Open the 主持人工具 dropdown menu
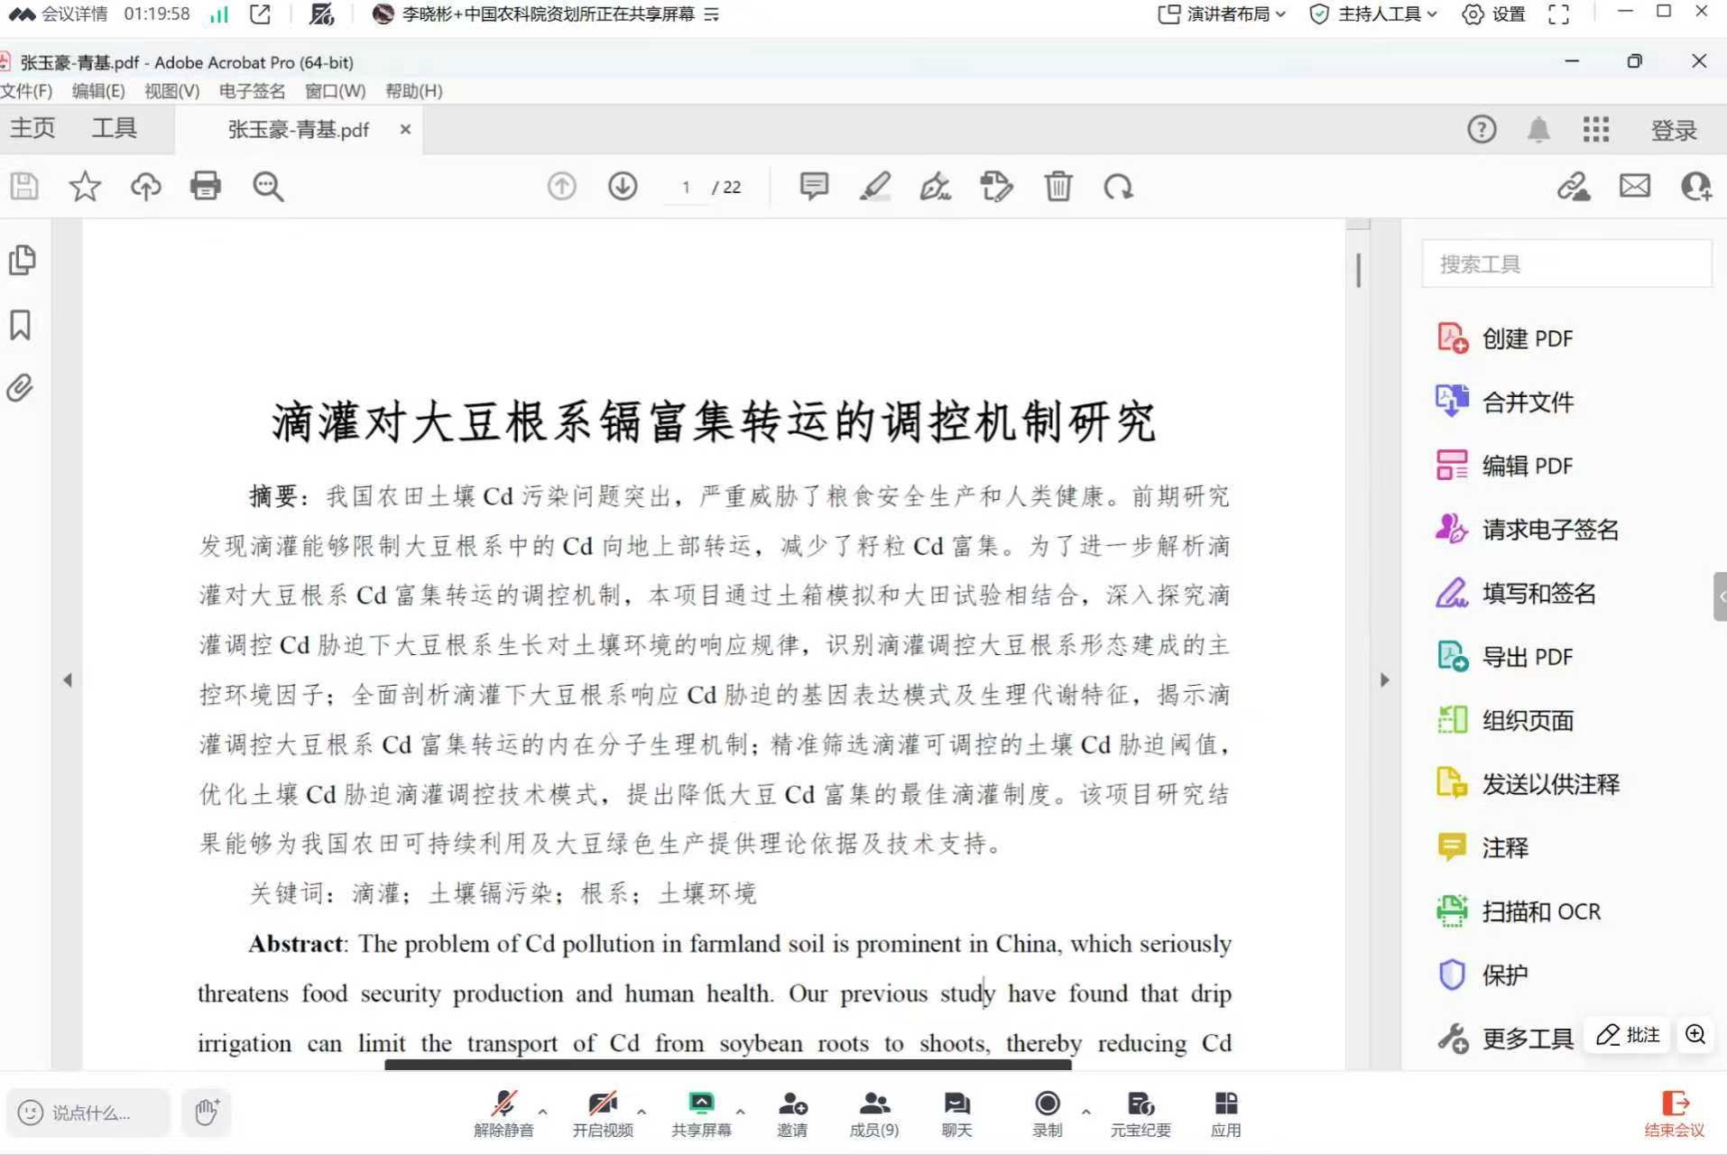The height and width of the screenshot is (1155, 1727). coord(1372,14)
